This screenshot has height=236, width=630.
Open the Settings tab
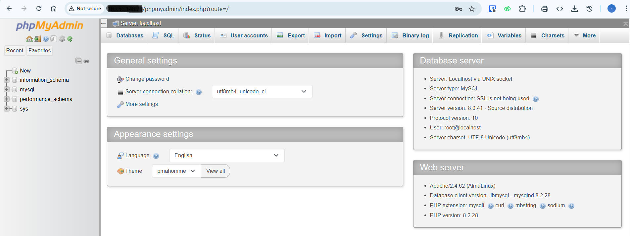366,35
